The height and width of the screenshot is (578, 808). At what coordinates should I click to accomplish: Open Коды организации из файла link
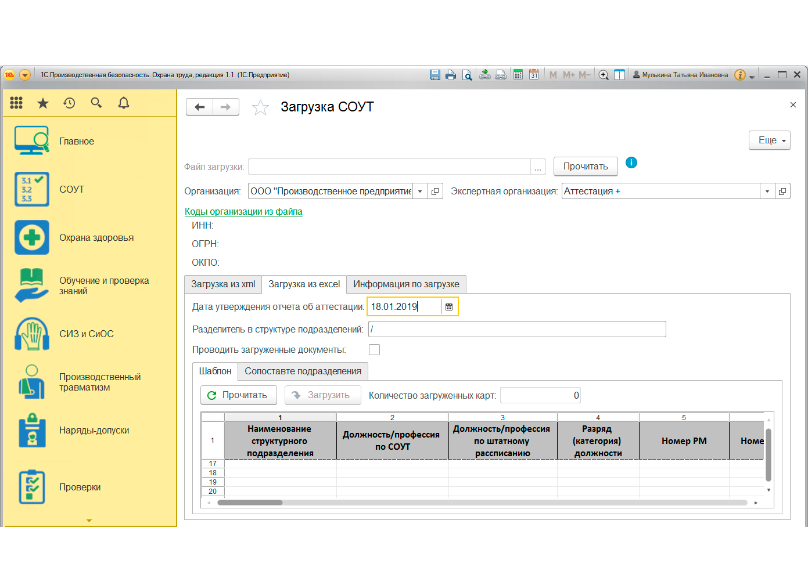243,212
